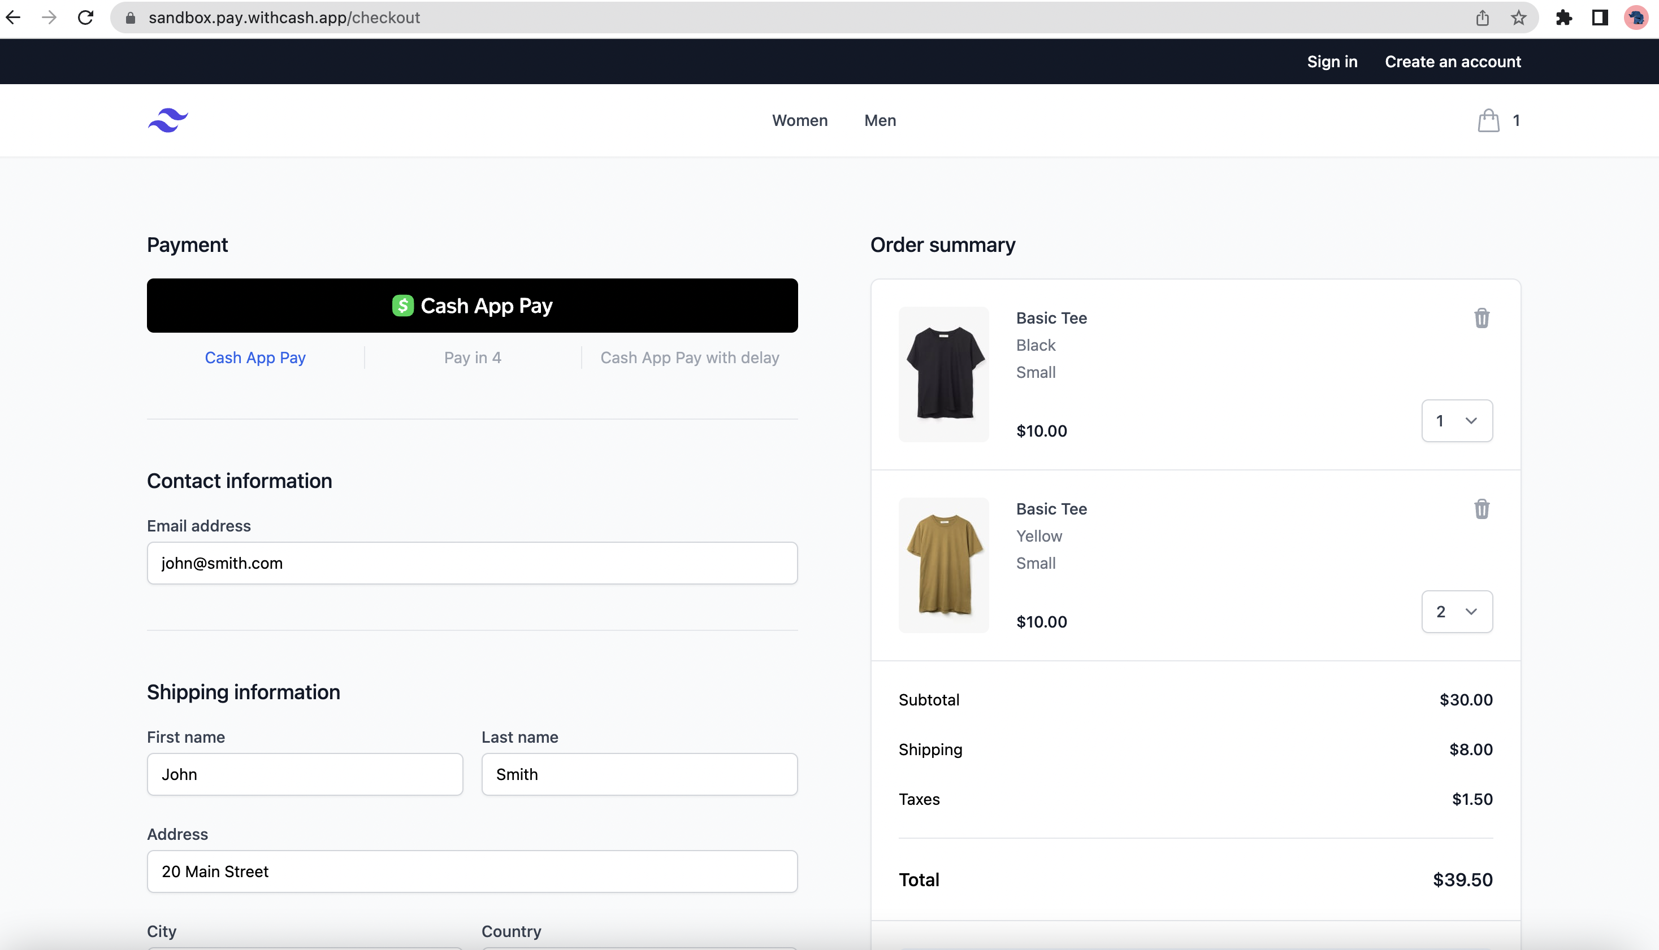Viewport: 1659px width, 950px height.
Task: Select Cash App Pay with delay option
Action: click(x=690, y=358)
